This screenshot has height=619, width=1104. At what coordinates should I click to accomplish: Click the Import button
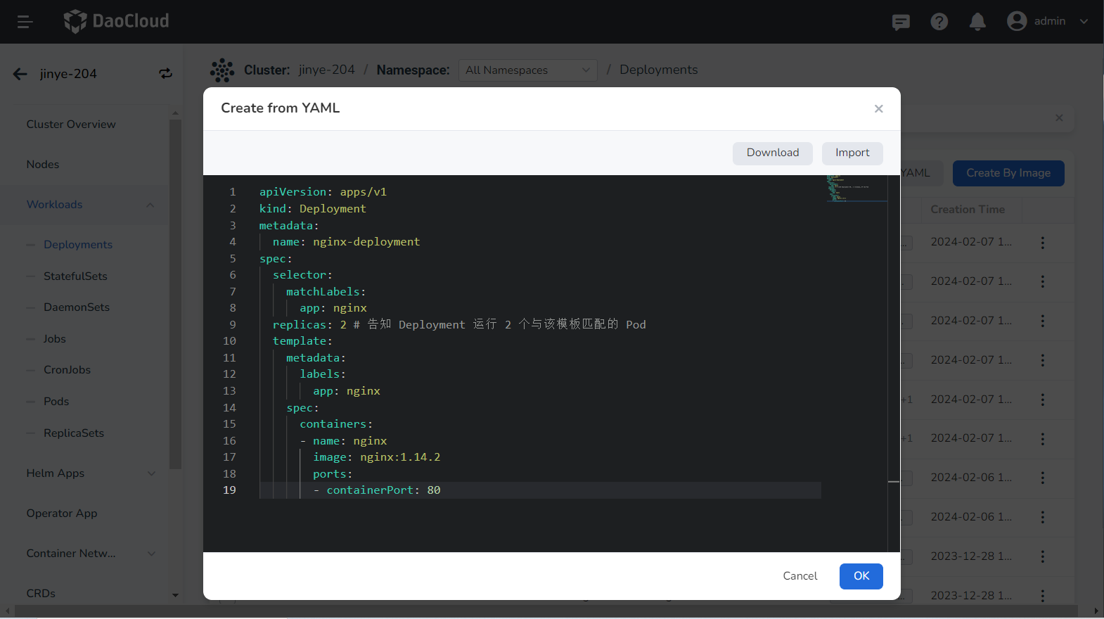[852, 153]
